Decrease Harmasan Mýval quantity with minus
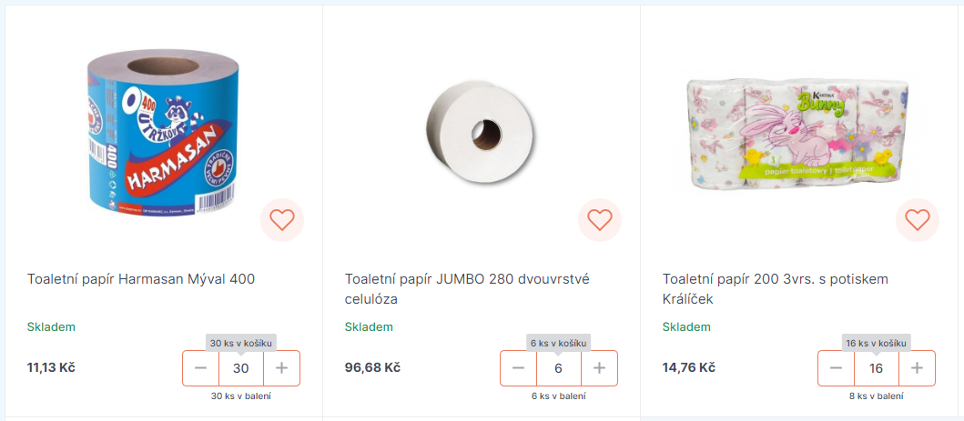The width and height of the screenshot is (964, 421). pos(201,368)
